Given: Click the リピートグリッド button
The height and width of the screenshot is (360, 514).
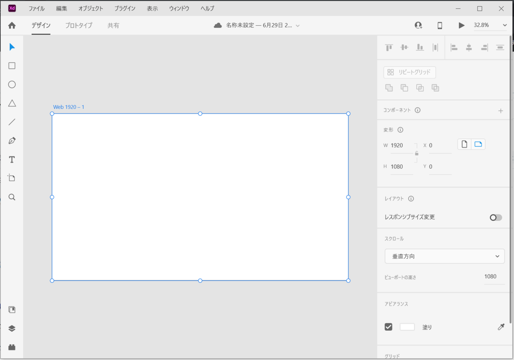Looking at the screenshot, I should (410, 72).
